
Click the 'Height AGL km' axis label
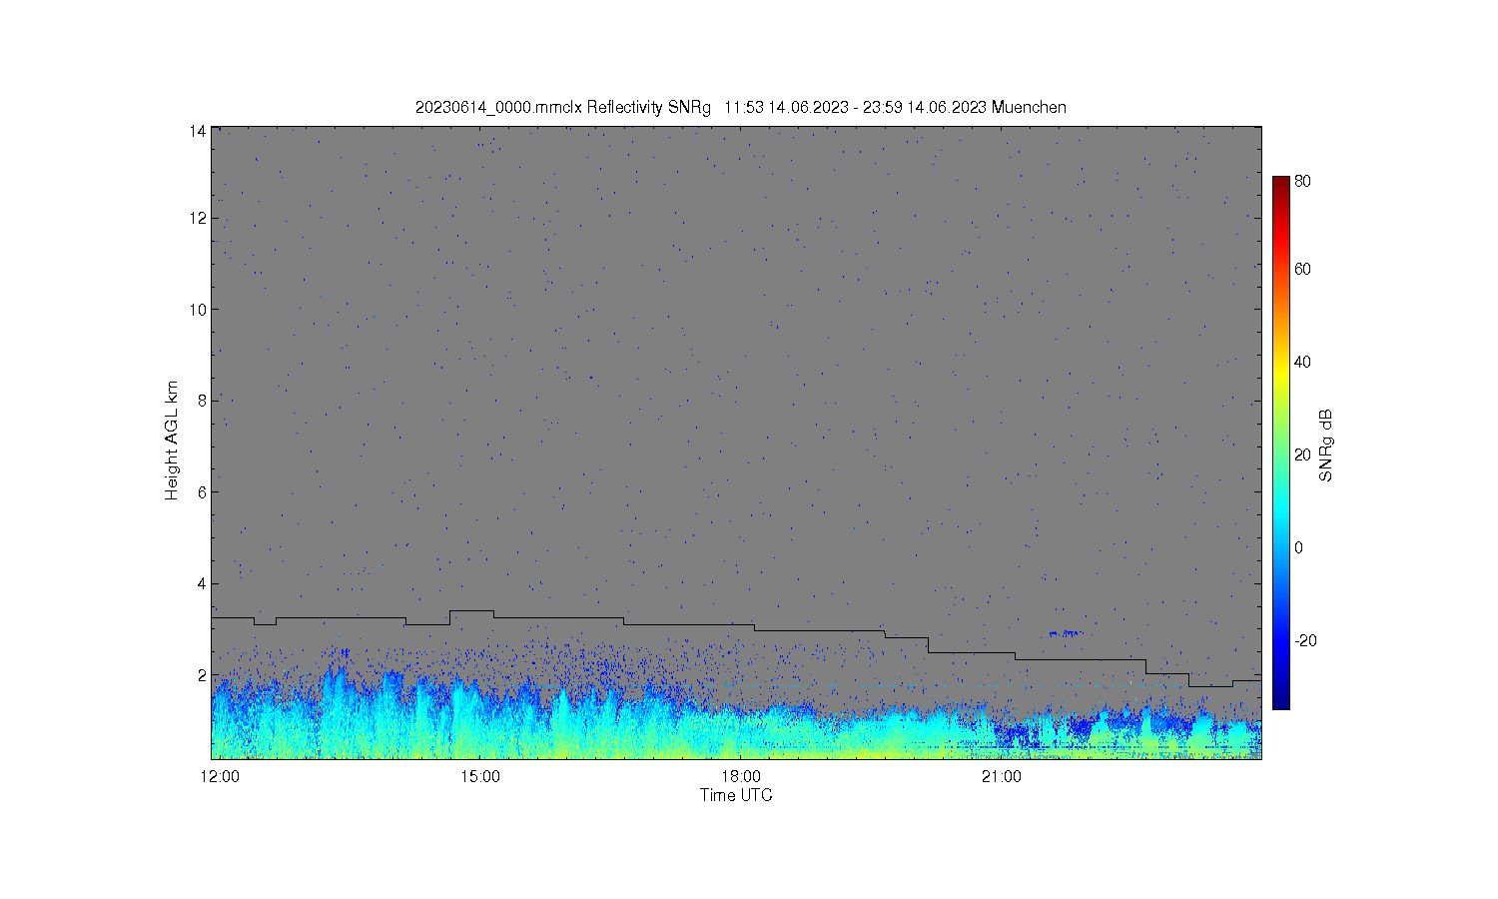pos(172,441)
